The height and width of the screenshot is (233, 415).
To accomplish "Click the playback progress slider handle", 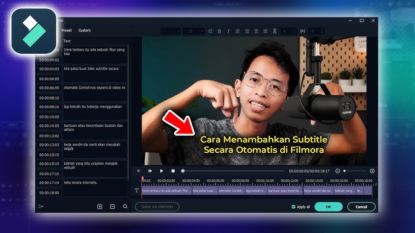I will (x=183, y=171).
